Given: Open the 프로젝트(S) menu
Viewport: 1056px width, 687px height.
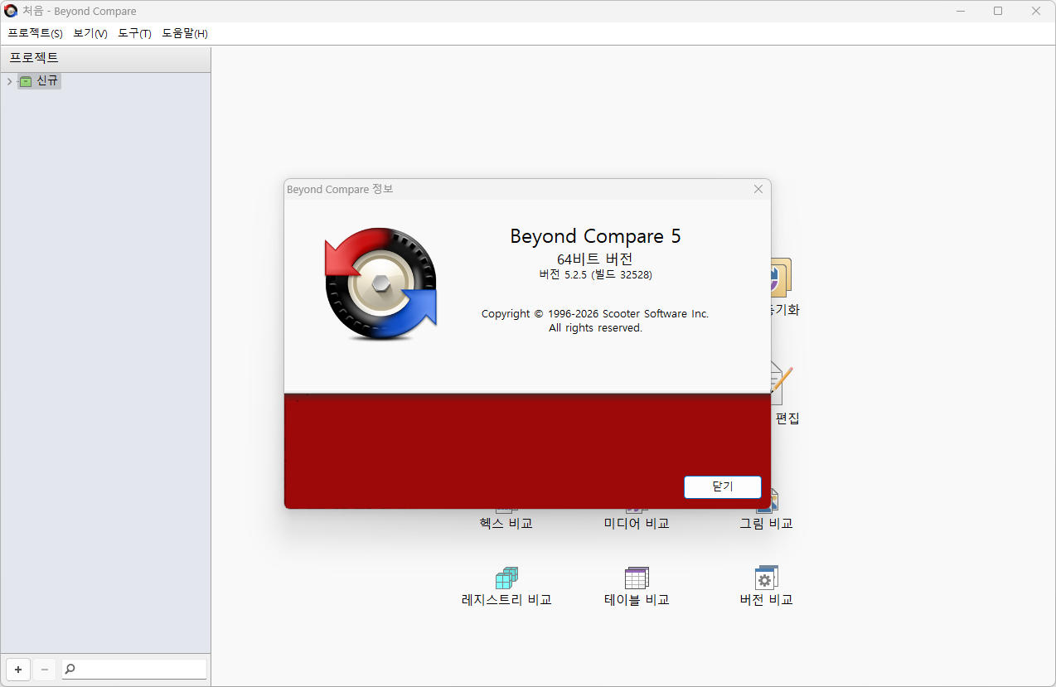Looking at the screenshot, I should 35,33.
